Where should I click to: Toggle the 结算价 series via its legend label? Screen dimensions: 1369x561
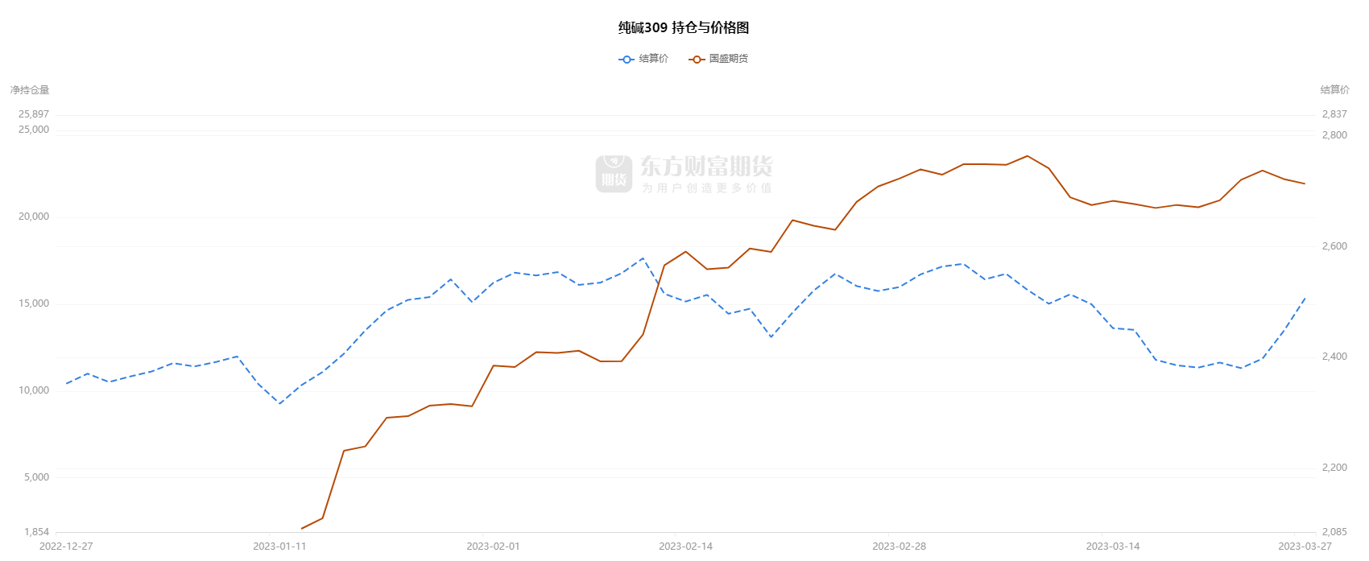[x=653, y=59]
